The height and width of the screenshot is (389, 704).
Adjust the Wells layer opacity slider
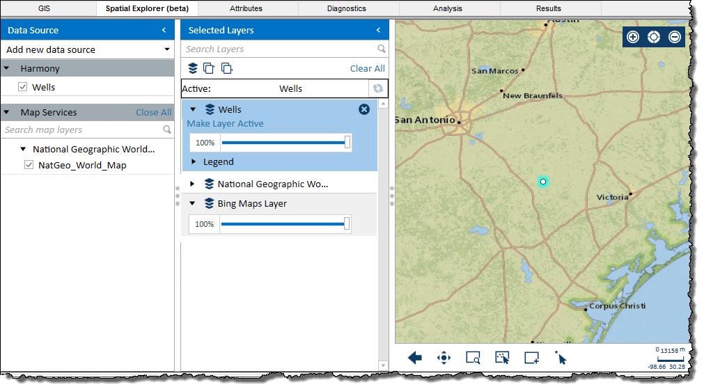point(347,143)
